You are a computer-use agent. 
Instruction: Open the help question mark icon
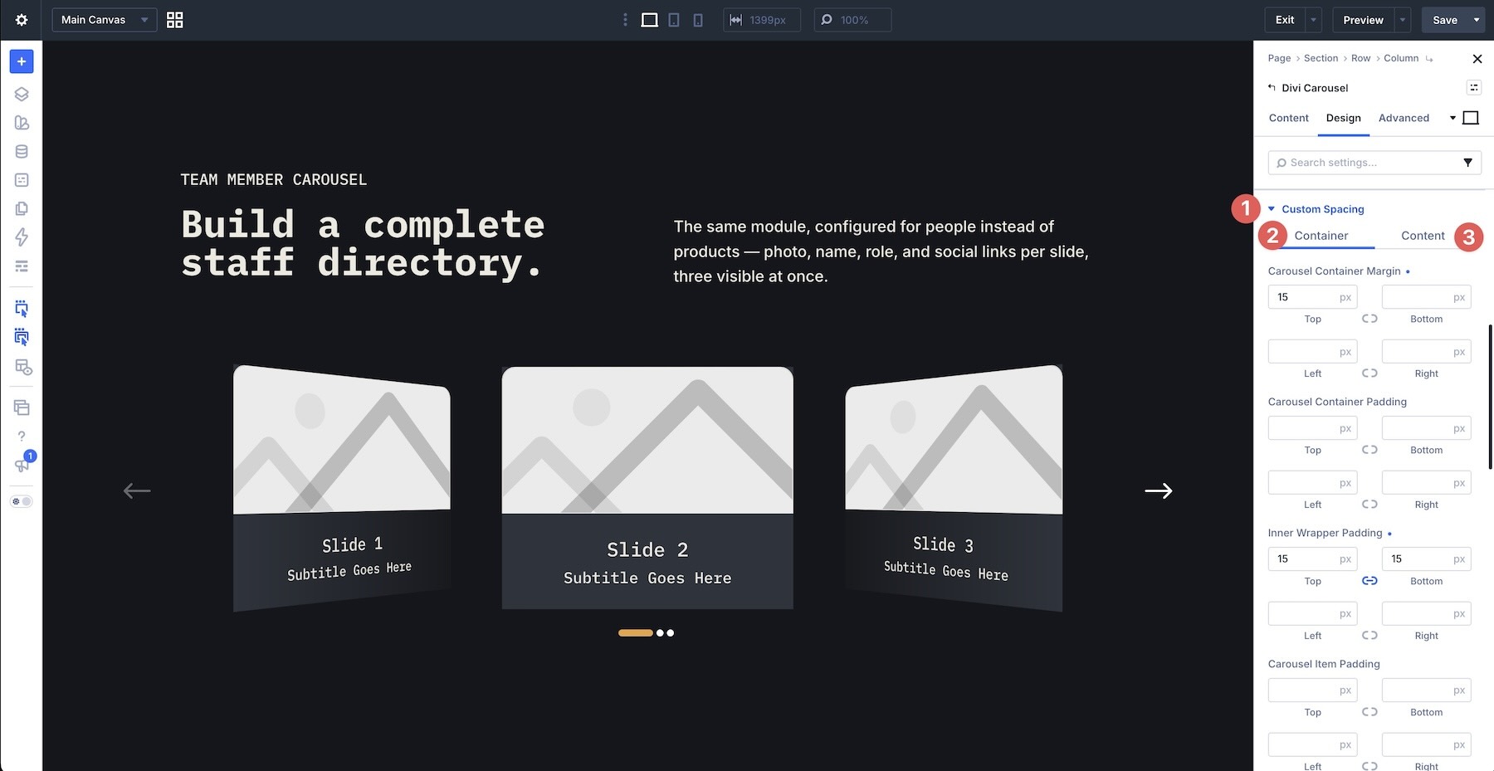[22, 437]
